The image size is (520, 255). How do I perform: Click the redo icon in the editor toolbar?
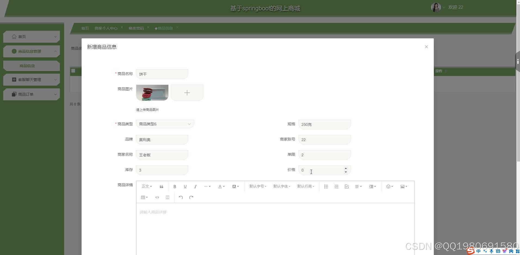[x=191, y=197]
